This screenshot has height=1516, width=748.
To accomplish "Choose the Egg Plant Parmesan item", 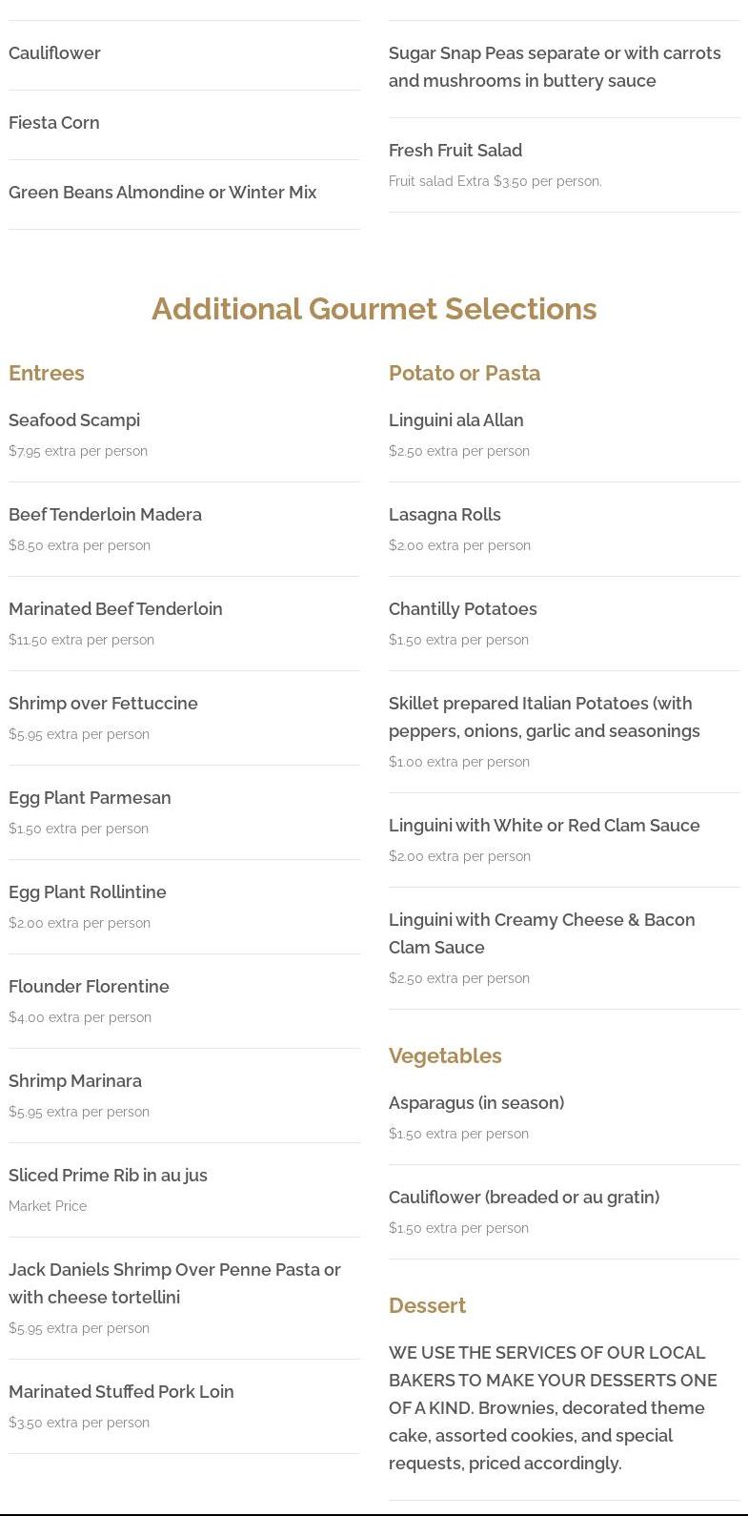I will 90,798.
